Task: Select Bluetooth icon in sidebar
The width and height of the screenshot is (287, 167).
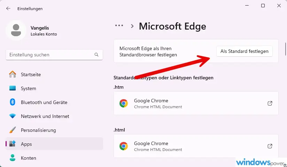Action: coord(13,102)
